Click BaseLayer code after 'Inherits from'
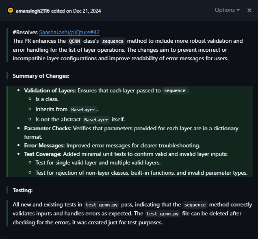Screen dimensions: 258x239 pyautogui.click(x=83, y=110)
